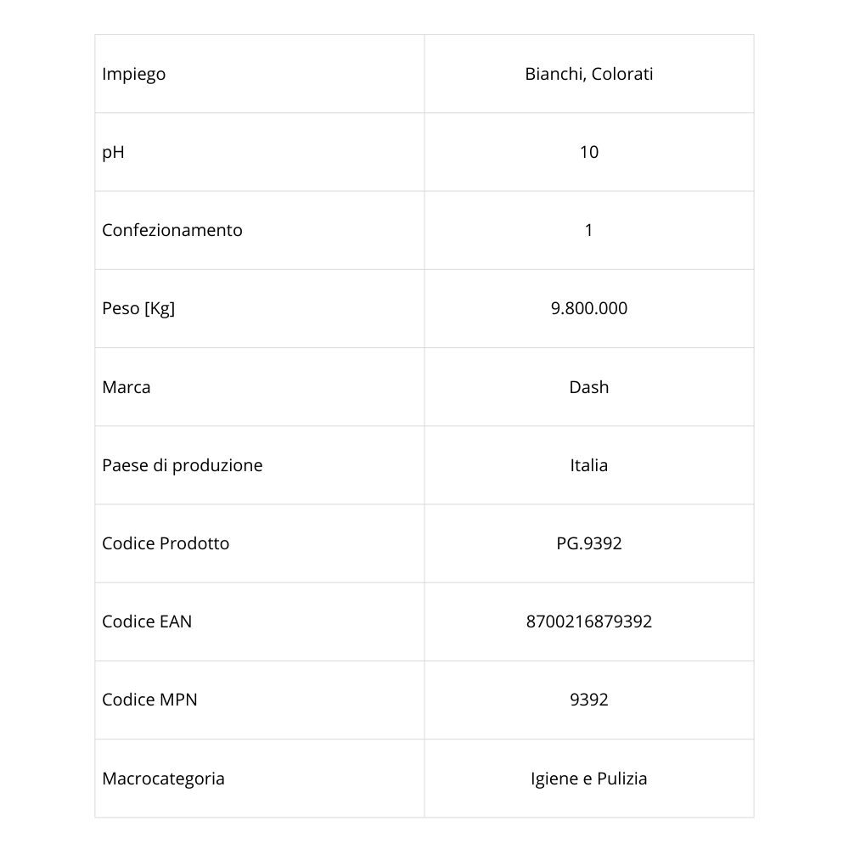The width and height of the screenshot is (849, 849).
Task: Select the Confezionamento value 1
Action: (589, 230)
